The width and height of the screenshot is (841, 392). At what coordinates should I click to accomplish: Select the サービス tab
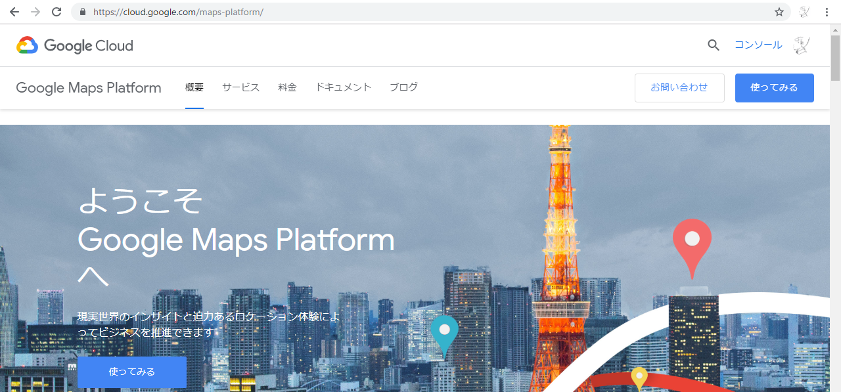click(x=240, y=87)
